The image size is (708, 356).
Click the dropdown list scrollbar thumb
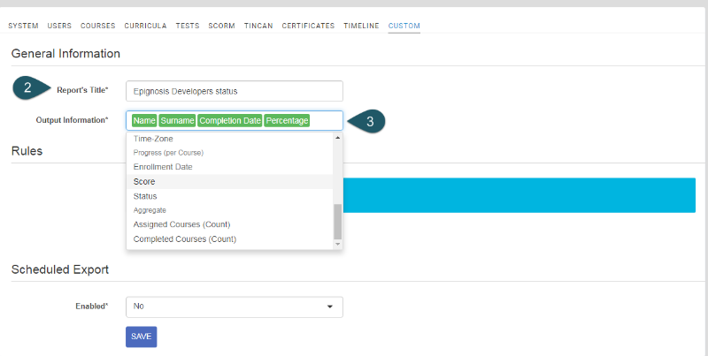coord(337,221)
